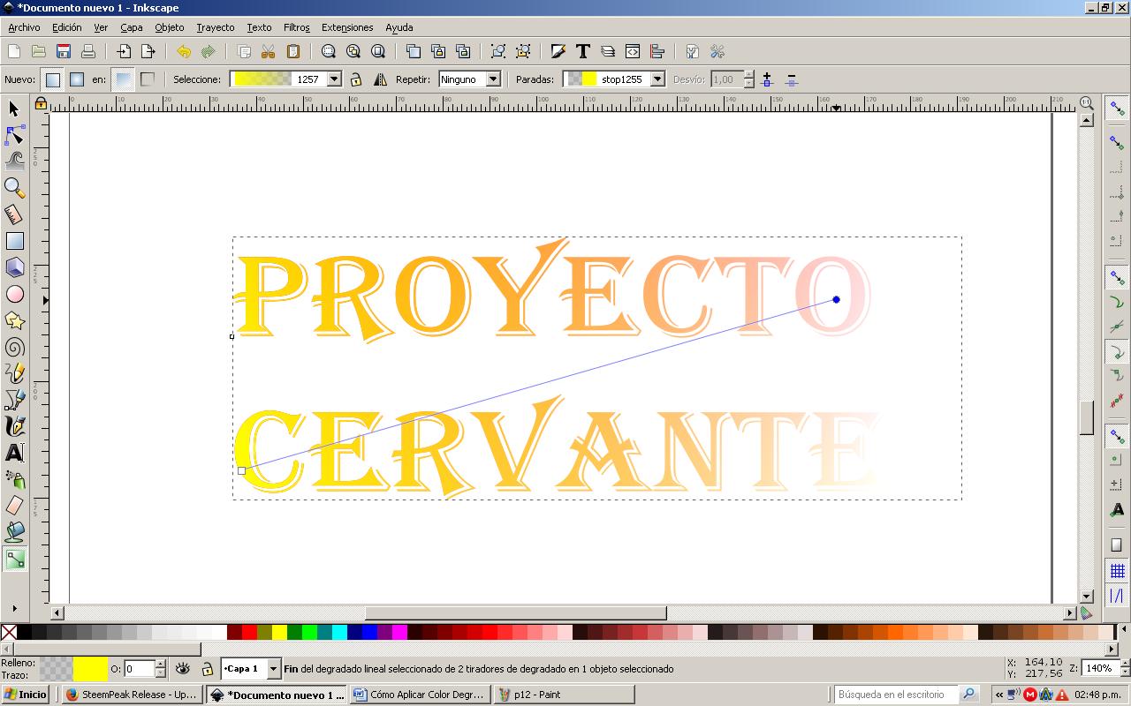Open the Text and Font dialog icon
The width and height of the screenshot is (1131, 706).
(x=583, y=51)
